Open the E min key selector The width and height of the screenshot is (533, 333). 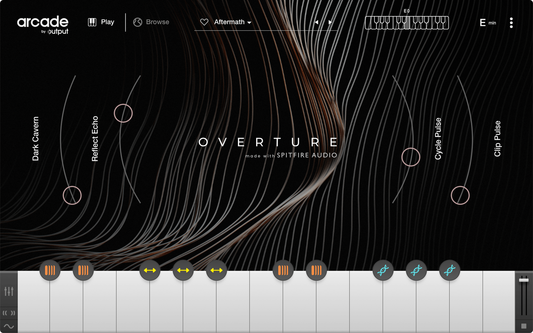(487, 23)
